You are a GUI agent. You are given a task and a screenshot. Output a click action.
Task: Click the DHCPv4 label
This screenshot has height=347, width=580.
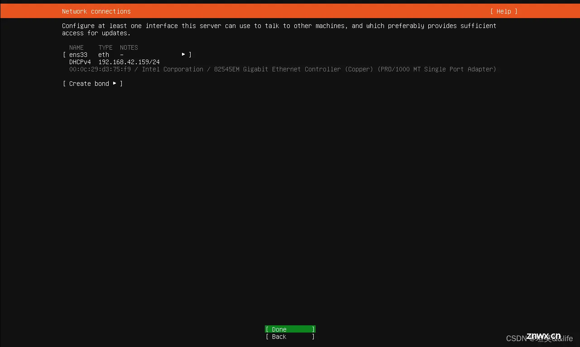pyautogui.click(x=80, y=62)
